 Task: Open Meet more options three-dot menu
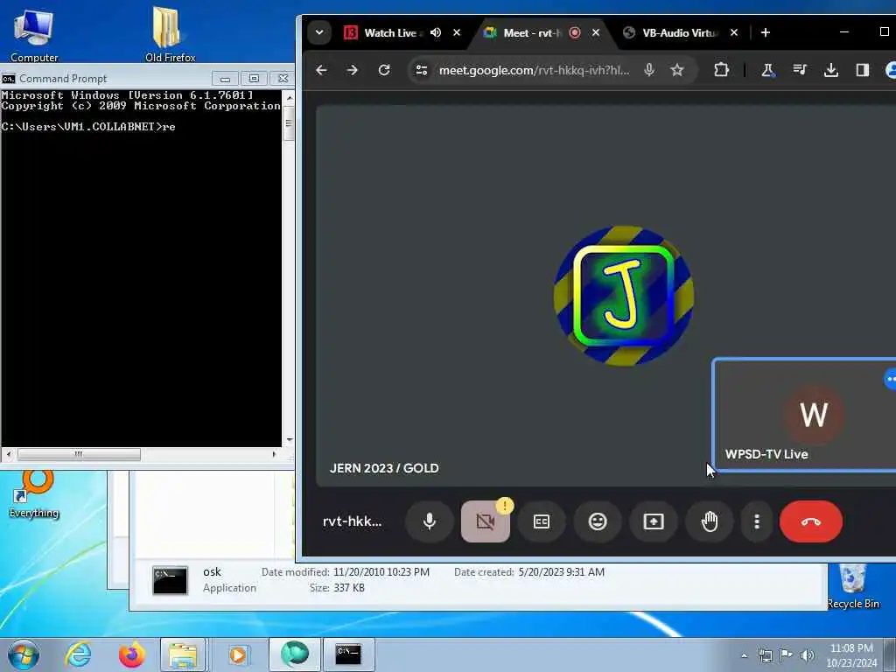coord(757,521)
